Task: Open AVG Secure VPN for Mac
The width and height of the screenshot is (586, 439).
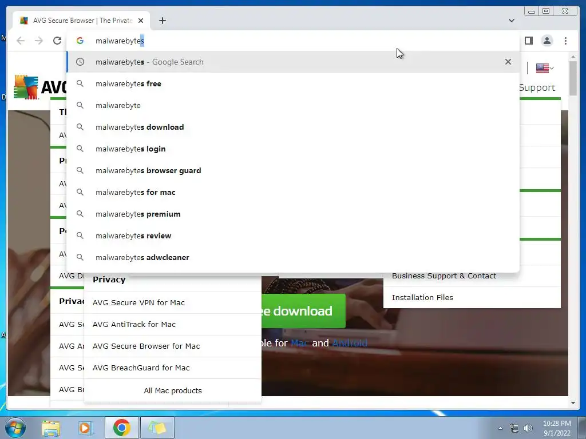Action: tap(138, 303)
